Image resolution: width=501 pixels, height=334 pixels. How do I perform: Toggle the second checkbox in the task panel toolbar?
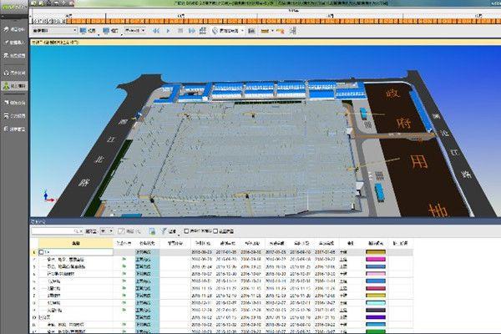[215, 230]
